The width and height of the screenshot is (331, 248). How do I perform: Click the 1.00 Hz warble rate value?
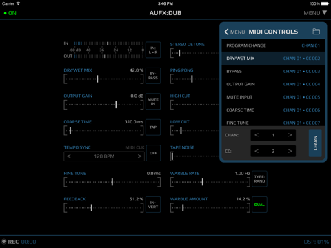242,173
